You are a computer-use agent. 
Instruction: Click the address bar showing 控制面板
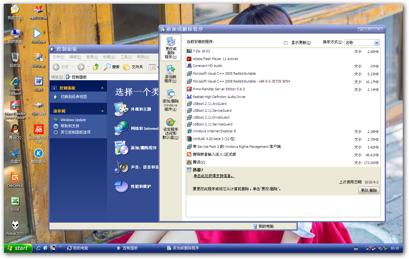pos(112,77)
